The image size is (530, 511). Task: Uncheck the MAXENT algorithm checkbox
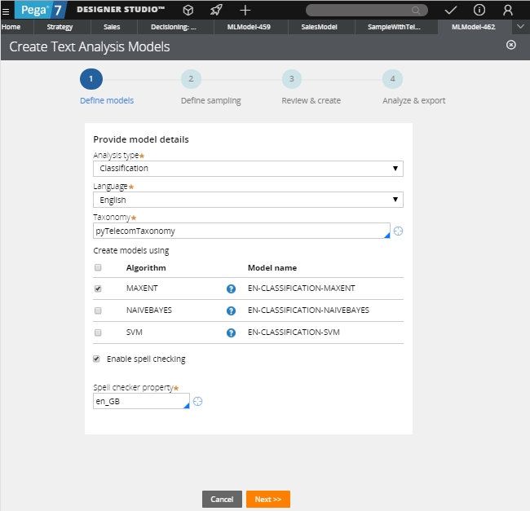pos(98,289)
